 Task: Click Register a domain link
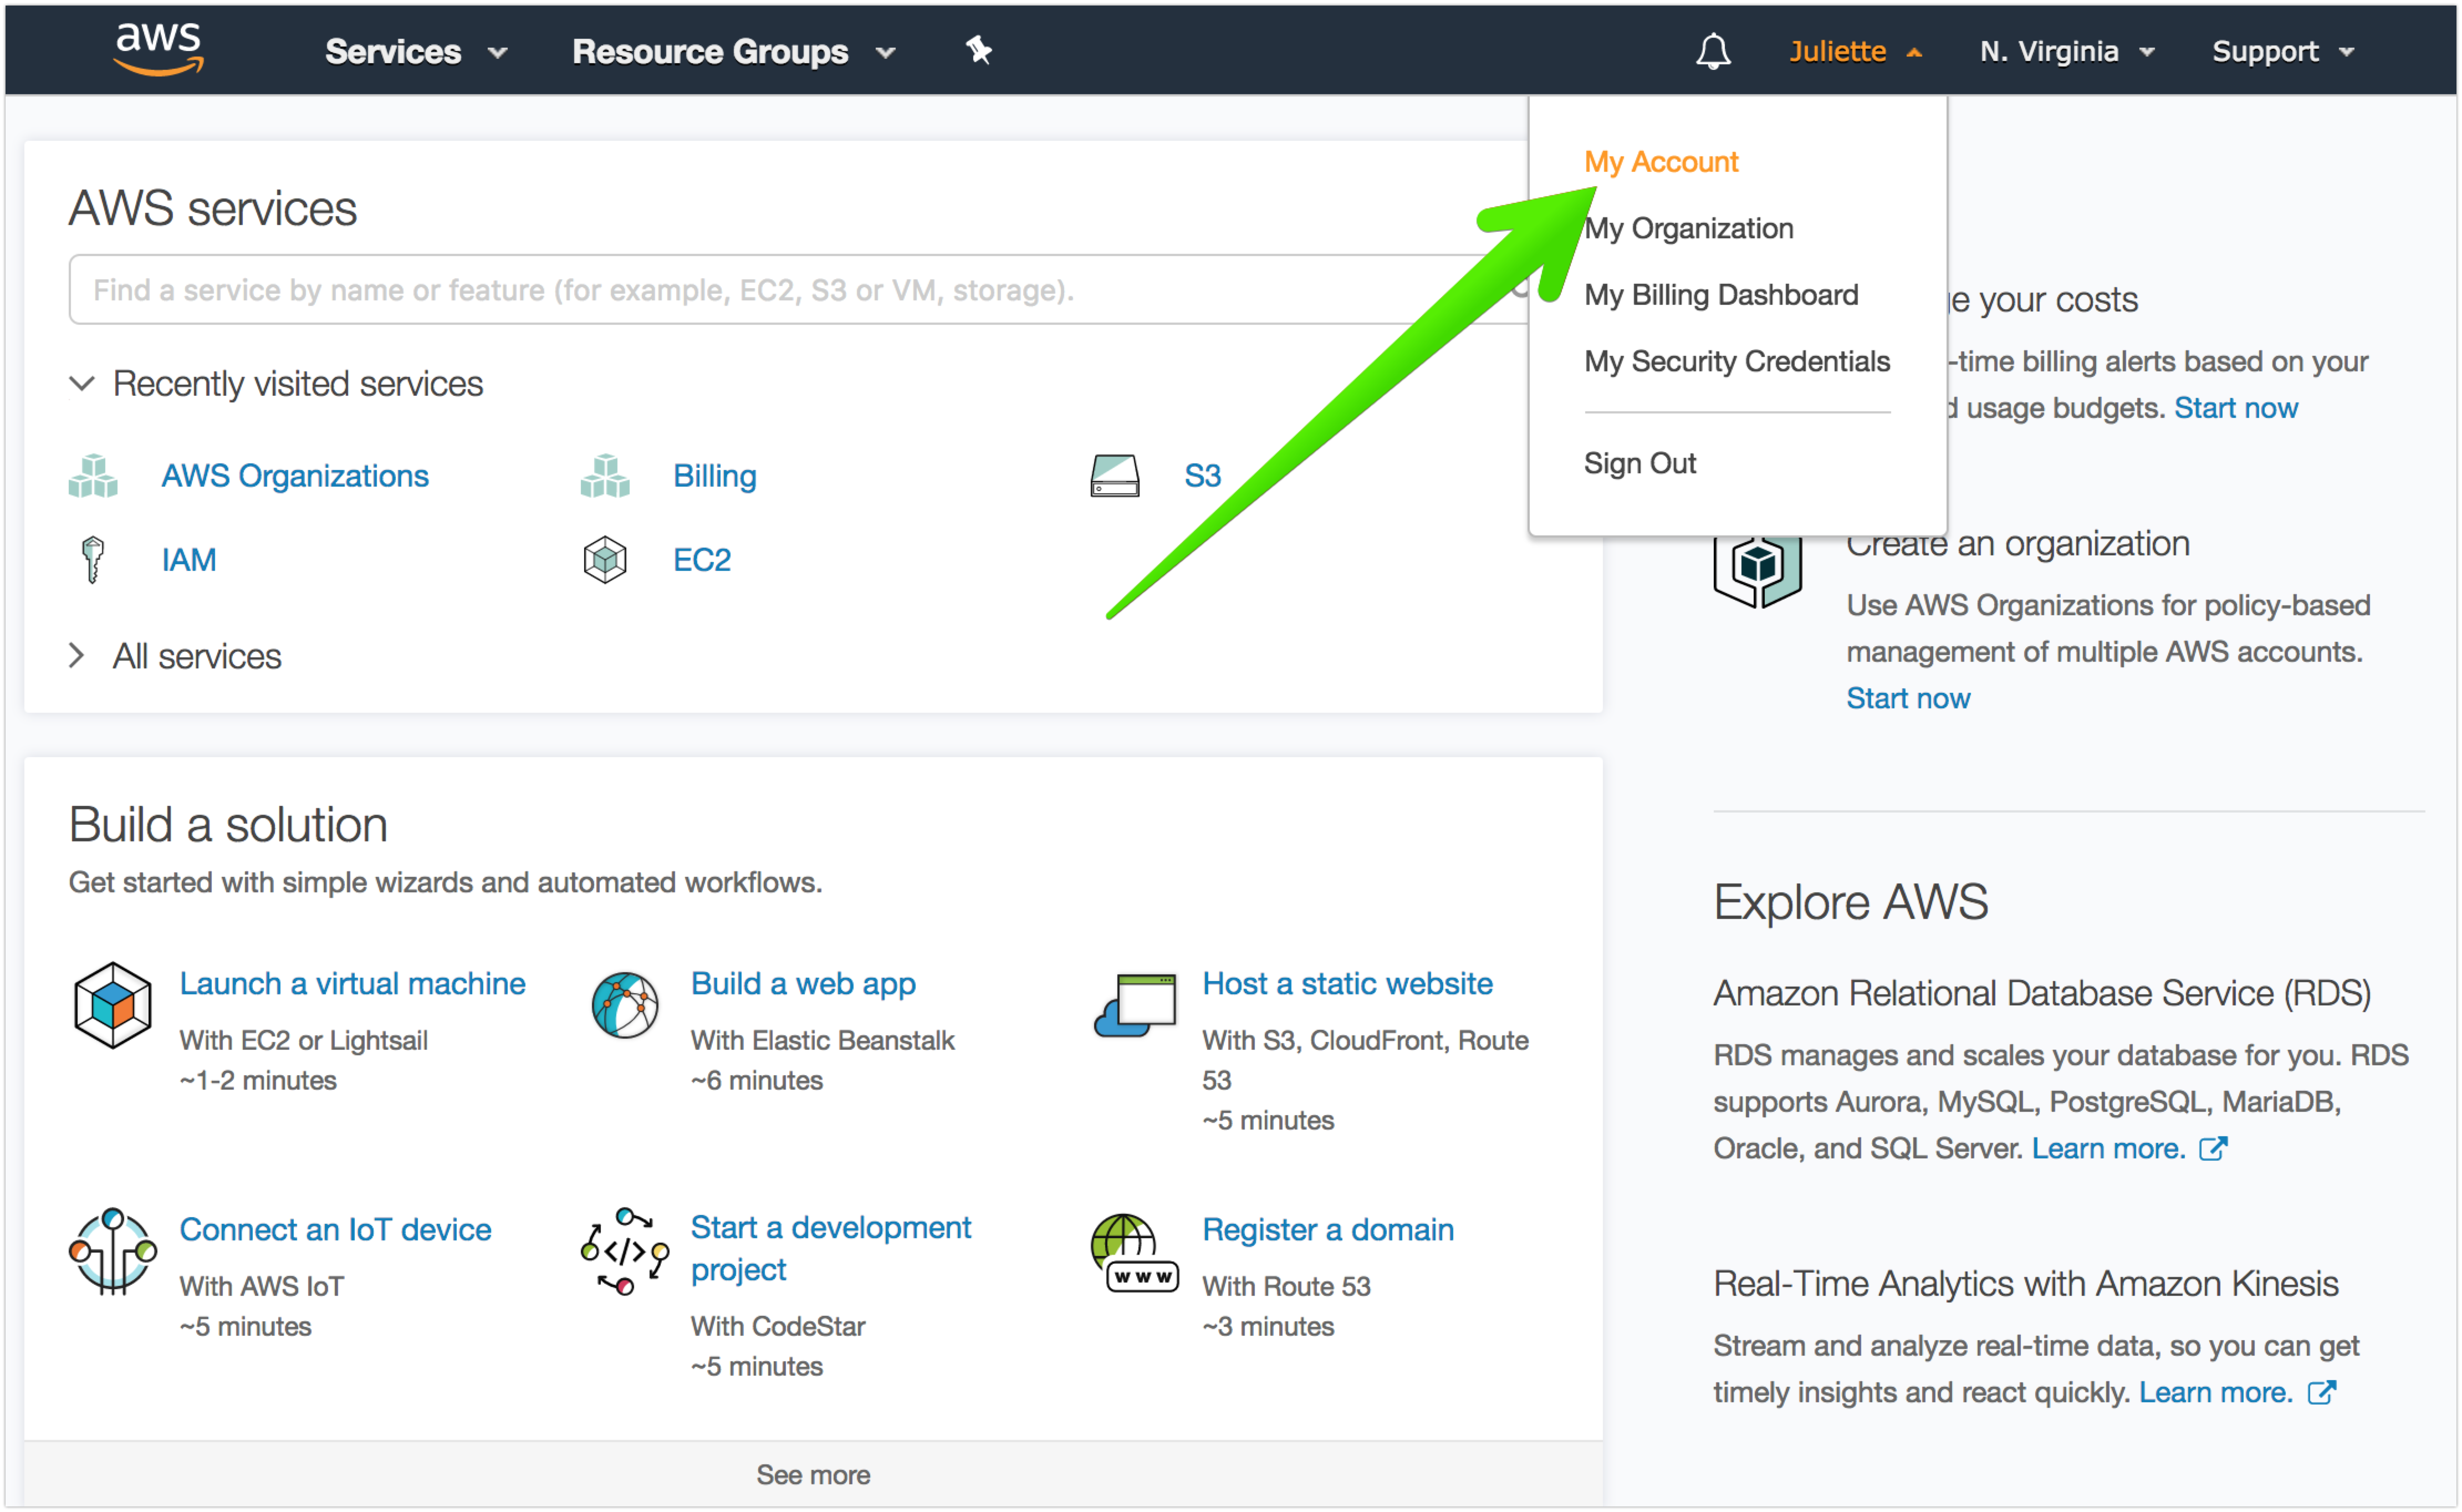point(1327,1230)
